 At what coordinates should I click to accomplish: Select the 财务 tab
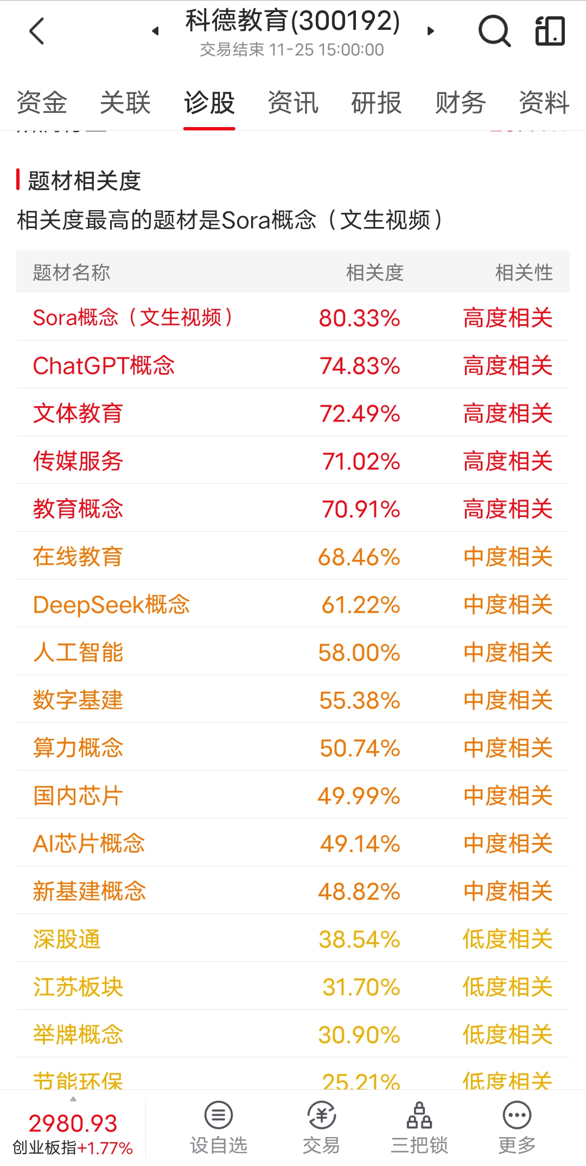(x=460, y=103)
